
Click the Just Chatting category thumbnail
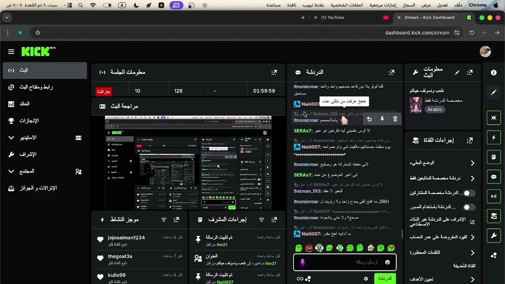(x=416, y=105)
